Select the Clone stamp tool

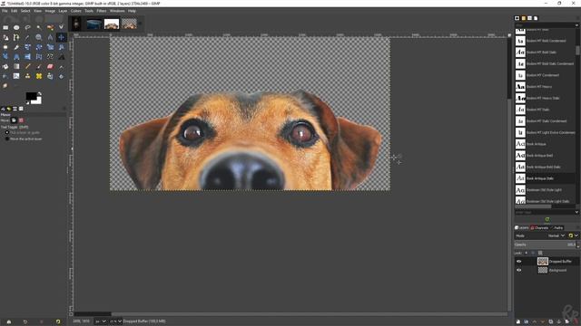point(27,76)
